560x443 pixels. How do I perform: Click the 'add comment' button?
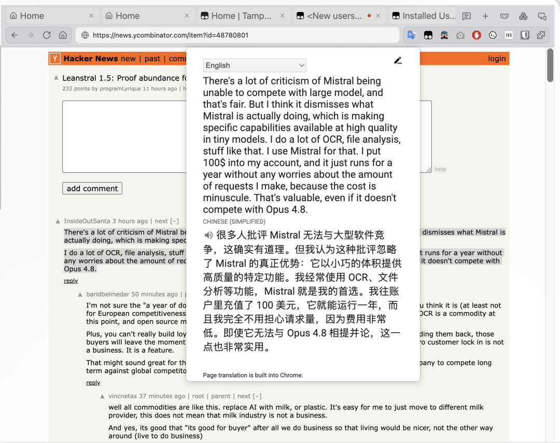[92, 188]
